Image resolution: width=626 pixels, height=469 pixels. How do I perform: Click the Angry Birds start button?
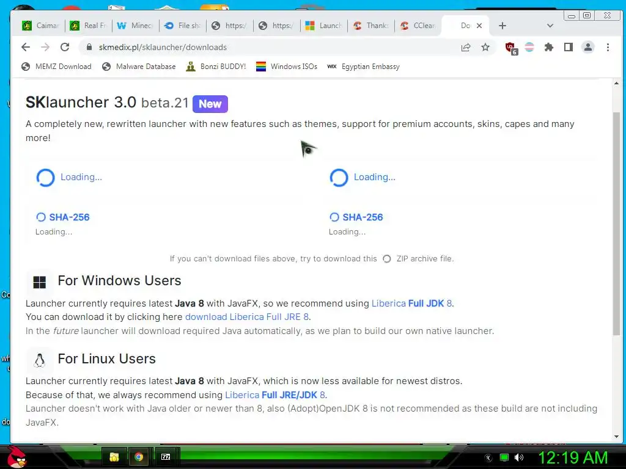(x=17, y=457)
